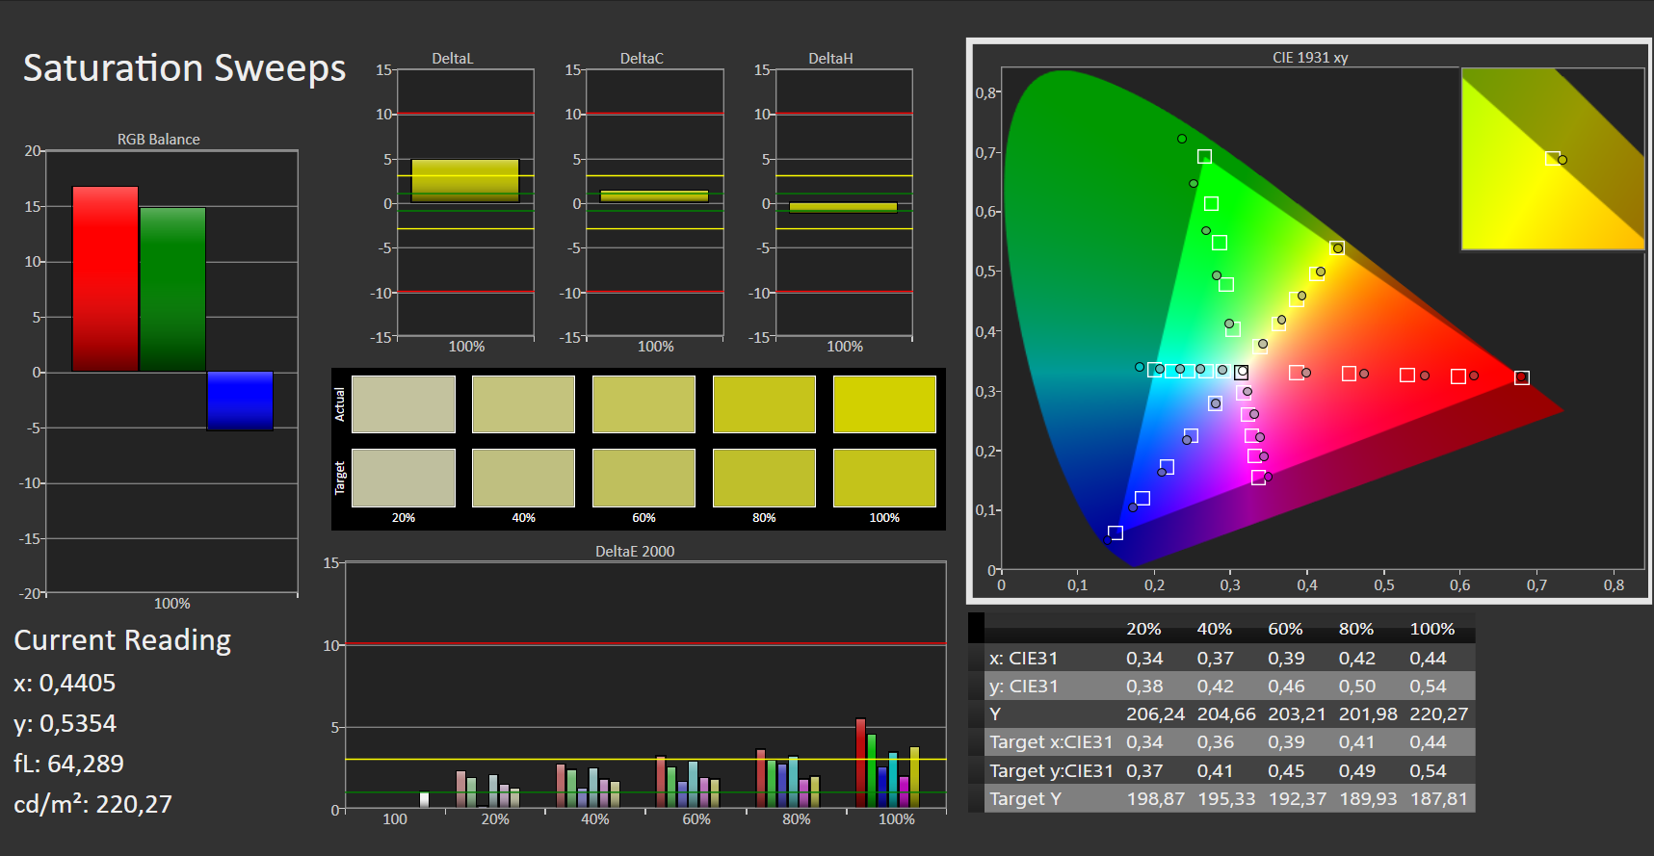The image size is (1654, 856).
Task: Click the Target 20% color swatch
Action: click(404, 478)
